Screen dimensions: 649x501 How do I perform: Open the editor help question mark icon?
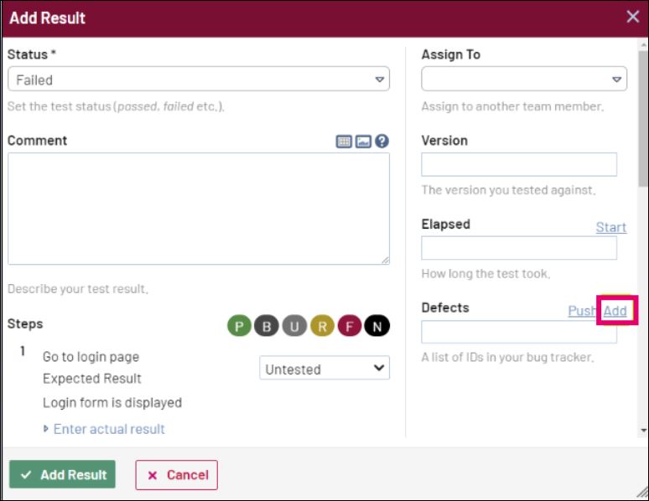pyautogui.click(x=382, y=142)
